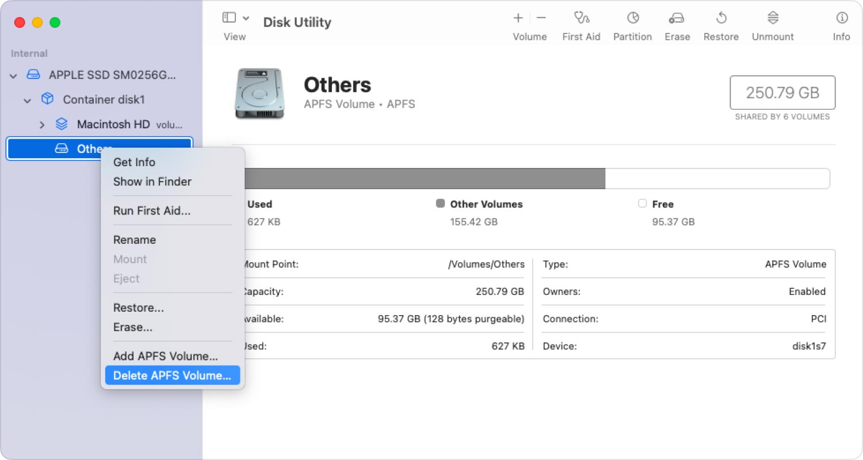Add a volume with the plus icon
863x460 pixels.
(x=518, y=18)
